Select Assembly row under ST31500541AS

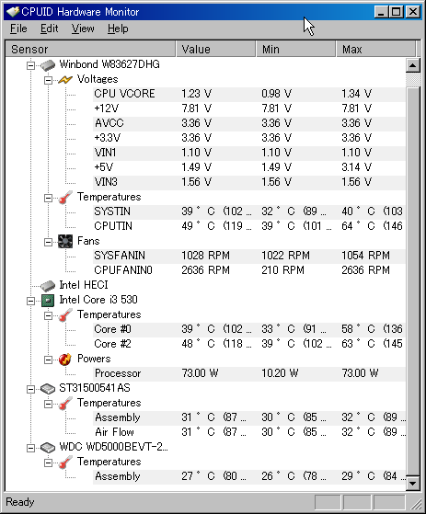[249, 417]
